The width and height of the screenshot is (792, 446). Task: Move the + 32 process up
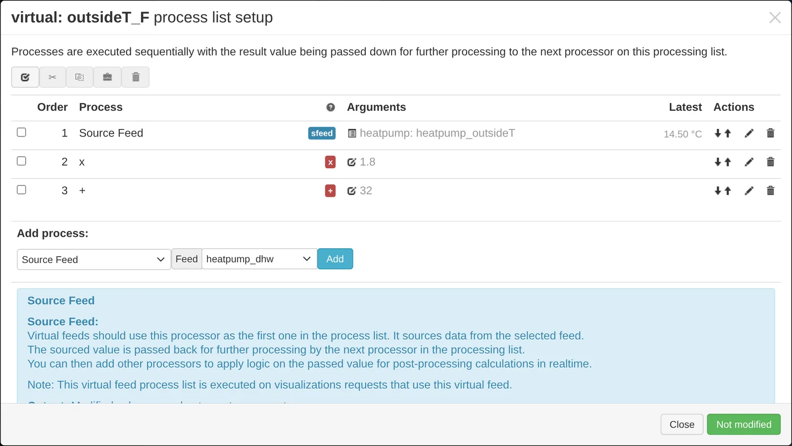point(728,191)
